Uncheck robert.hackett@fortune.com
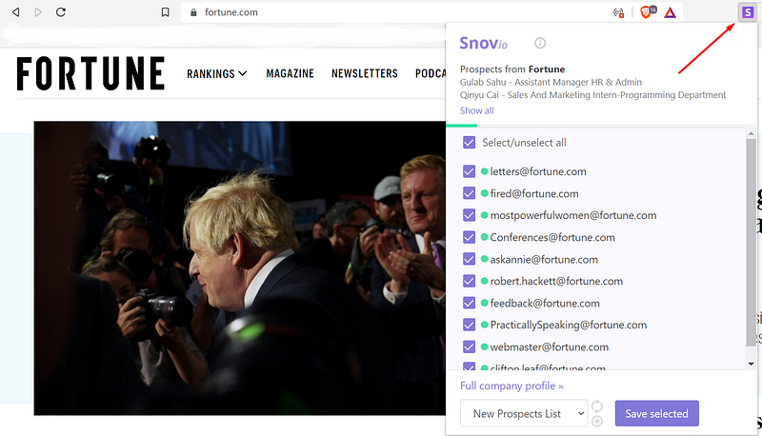 (469, 281)
